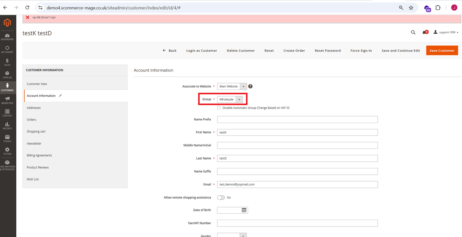Open the support-1999 account menu
462x237 pixels.
(446, 32)
